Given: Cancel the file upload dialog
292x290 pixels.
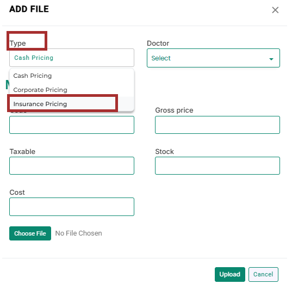Looking at the screenshot, I should click(263, 274).
